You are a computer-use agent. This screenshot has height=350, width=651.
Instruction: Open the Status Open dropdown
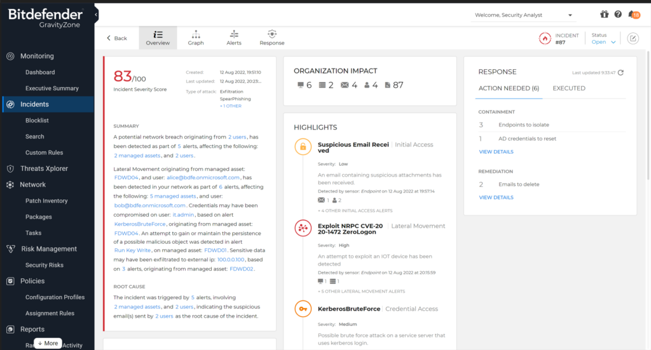click(604, 43)
